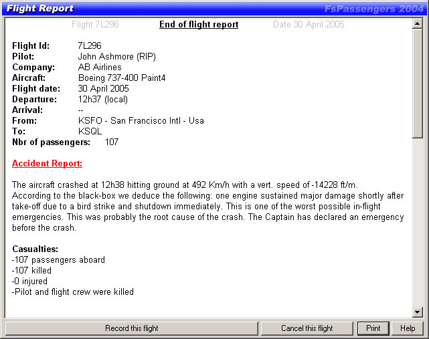
Task: Click the Pilot and flight crew were killed line
Action: click(x=73, y=292)
